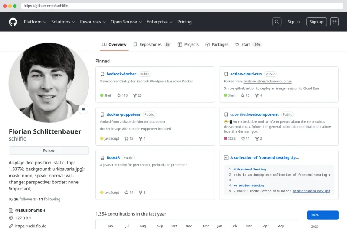Viewport: 347px width, 229px height.
Task: Open the unrealnavigat link in the gist preview
Action: pyautogui.click(x=311, y=191)
